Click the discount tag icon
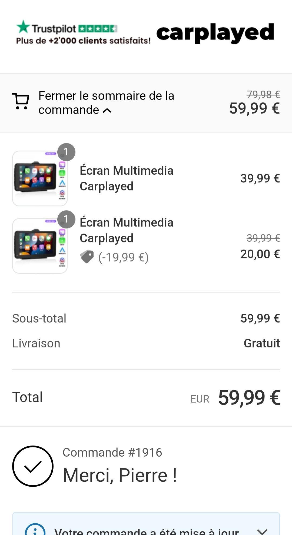Image resolution: width=292 pixels, height=535 pixels. point(87,257)
